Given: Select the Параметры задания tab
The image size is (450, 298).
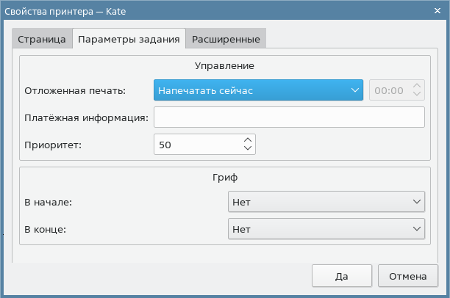Looking at the screenshot, I should tap(129, 39).
